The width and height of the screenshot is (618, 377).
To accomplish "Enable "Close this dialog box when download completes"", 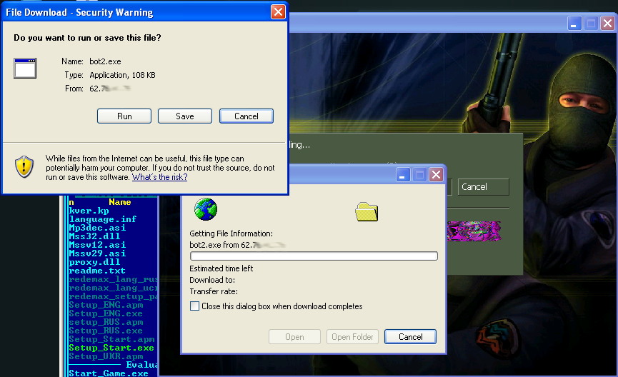I will point(195,306).
